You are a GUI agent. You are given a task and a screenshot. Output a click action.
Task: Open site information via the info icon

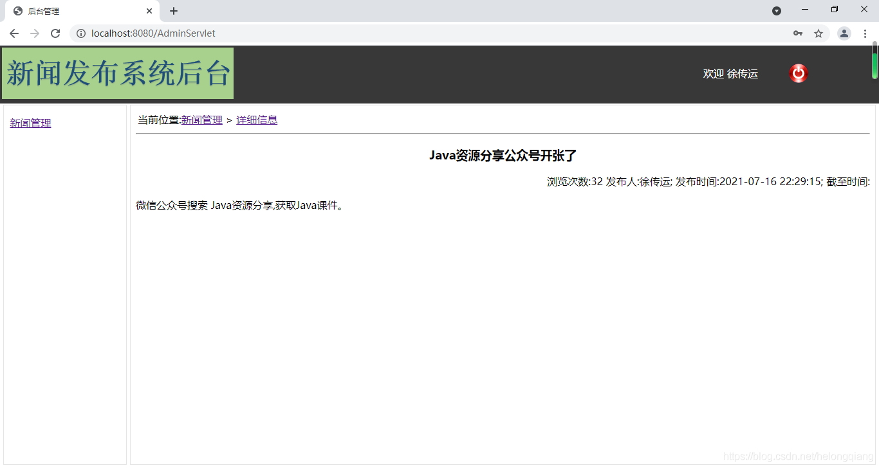click(80, 33)
